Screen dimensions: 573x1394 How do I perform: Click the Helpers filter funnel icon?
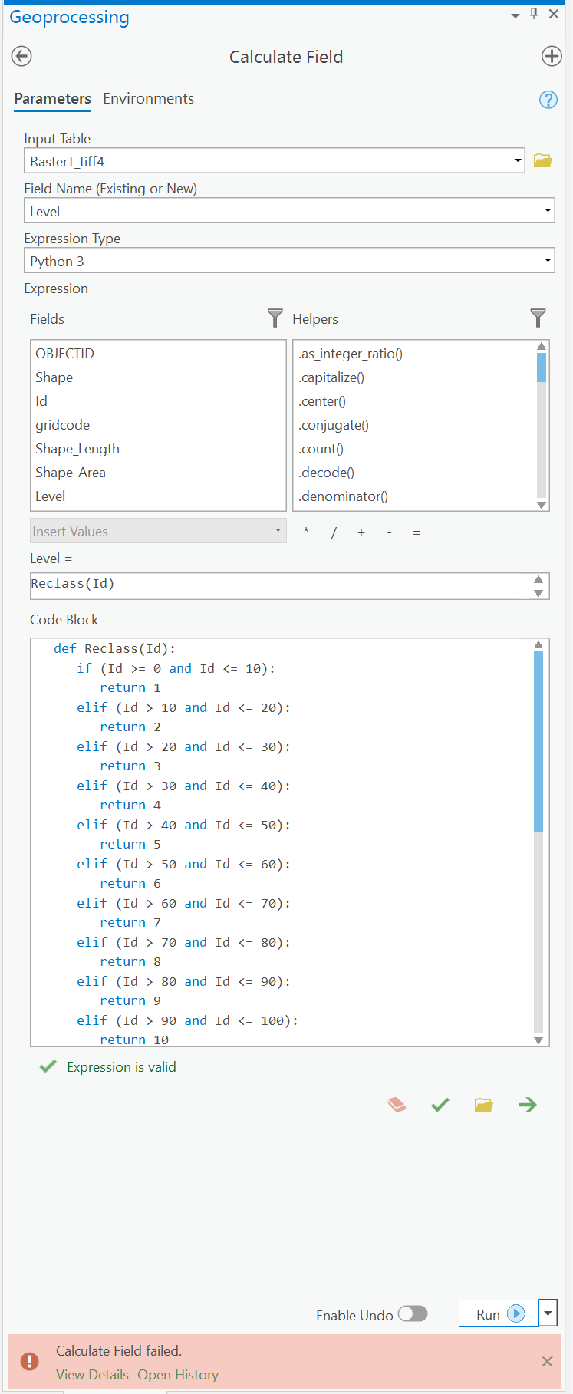click(538, 318)
